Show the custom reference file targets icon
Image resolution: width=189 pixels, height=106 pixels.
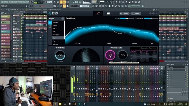50,26
